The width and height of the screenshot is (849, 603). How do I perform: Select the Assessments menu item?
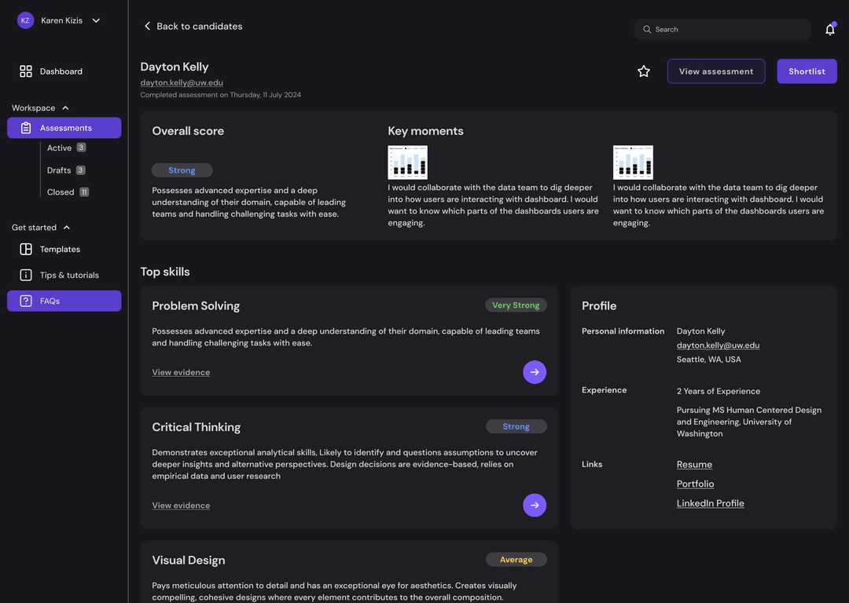64,128
